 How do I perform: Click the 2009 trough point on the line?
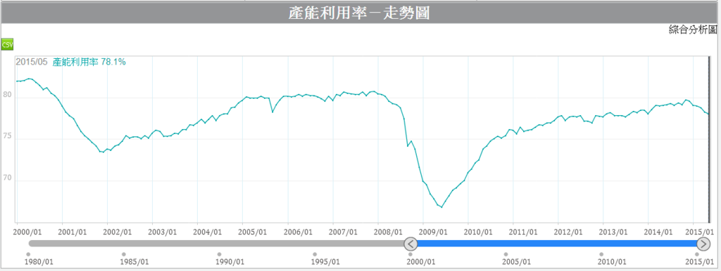click(441, 207)
